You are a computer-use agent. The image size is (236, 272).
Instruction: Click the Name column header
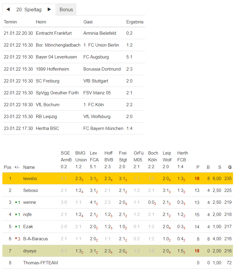pos(29,167)
